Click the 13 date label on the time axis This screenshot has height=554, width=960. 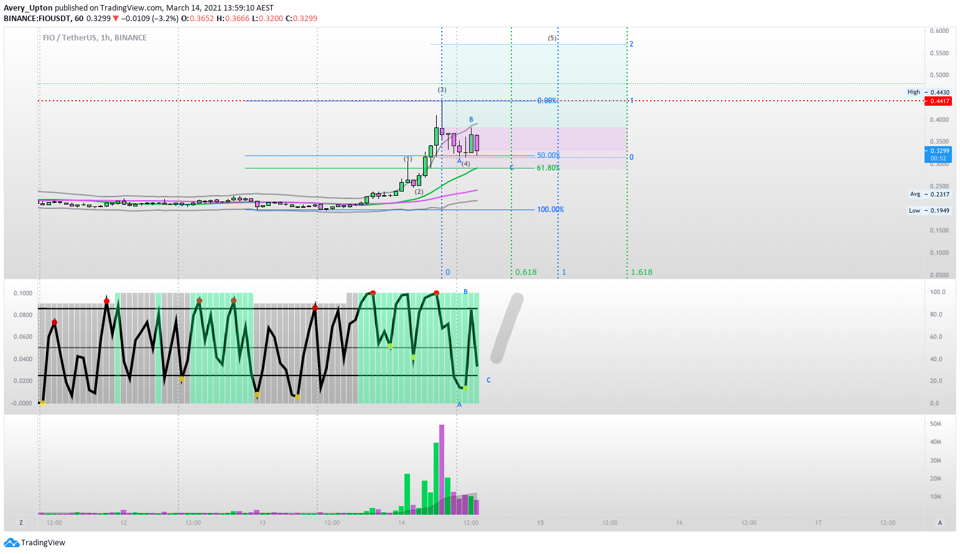tap(263, 523)
